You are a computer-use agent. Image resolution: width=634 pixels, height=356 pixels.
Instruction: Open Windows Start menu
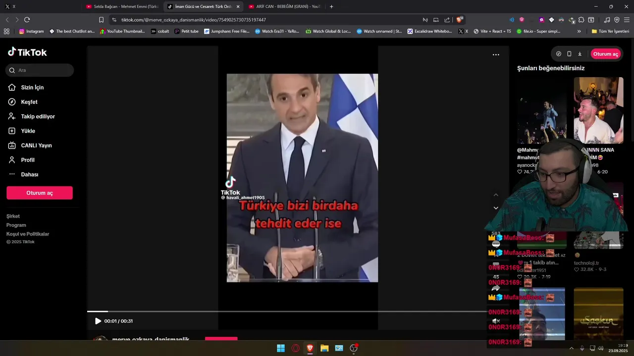click(281, 348)
